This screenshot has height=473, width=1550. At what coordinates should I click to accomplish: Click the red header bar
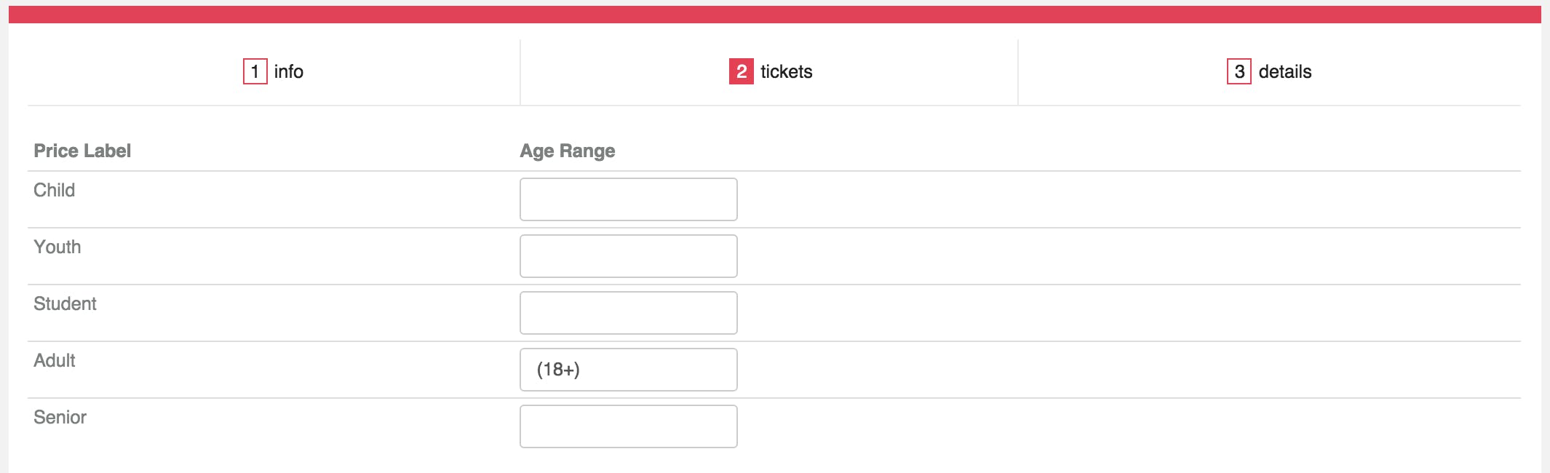pyautogui.click(x=775, y=15)
